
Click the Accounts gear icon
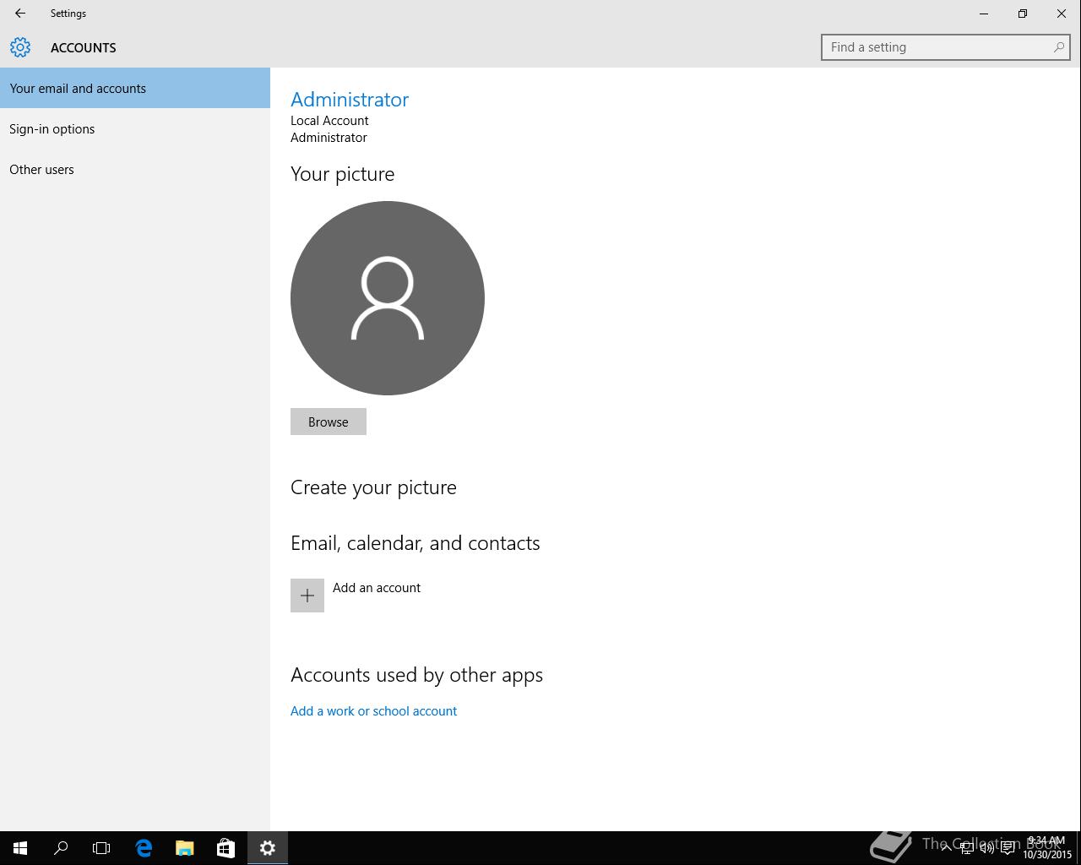[x=20, y=47]
